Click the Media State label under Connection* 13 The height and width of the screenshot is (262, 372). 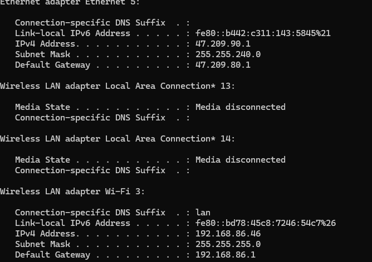[x=42, y=107]
